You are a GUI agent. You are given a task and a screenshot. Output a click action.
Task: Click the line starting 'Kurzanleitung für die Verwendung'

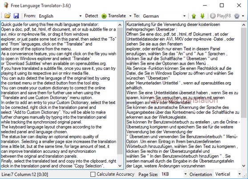[x=173, y=24]
